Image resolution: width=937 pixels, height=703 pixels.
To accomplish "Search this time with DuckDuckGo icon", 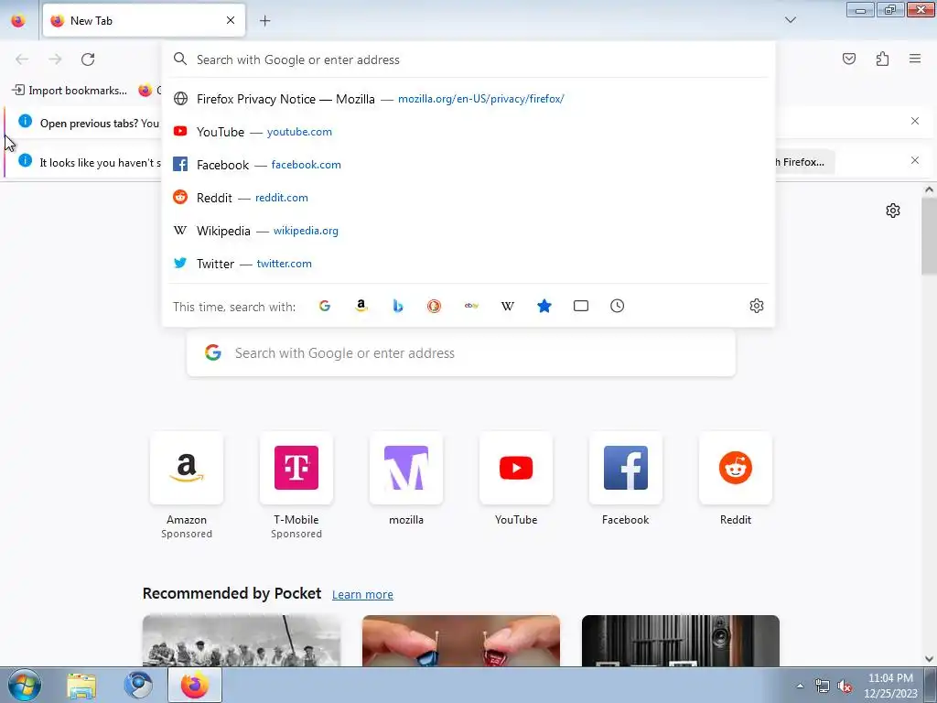I will pyautogui.click(x=435, y=306).
